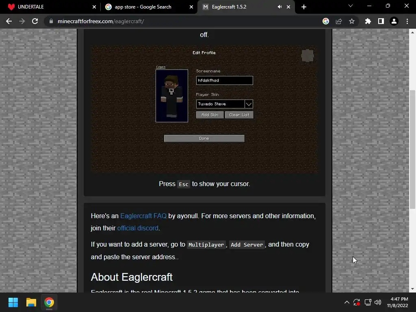Click the Add Server code text
This screenshot has width=416, height=312.
pos(247,245)
